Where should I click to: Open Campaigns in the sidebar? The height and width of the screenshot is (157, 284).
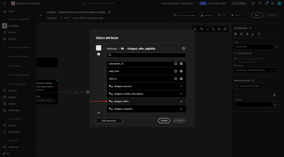point(14,26)
